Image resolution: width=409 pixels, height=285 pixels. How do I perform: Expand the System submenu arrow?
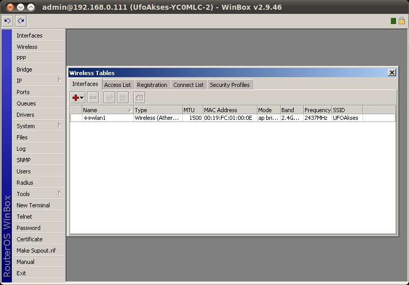tap(59, 126)
